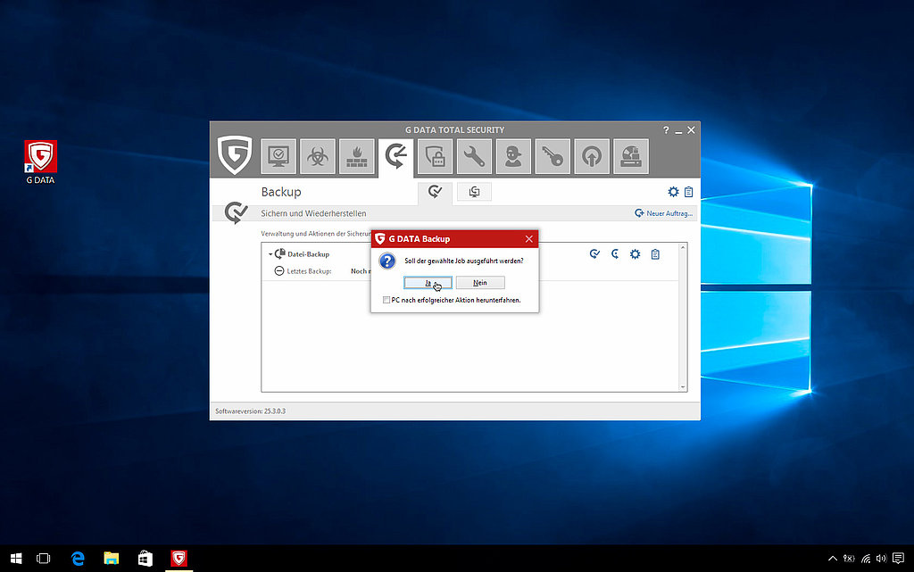The width and height of the screenshot is (914, 572).
Task: Open the Encryption key icon
Action: (553, 157)
